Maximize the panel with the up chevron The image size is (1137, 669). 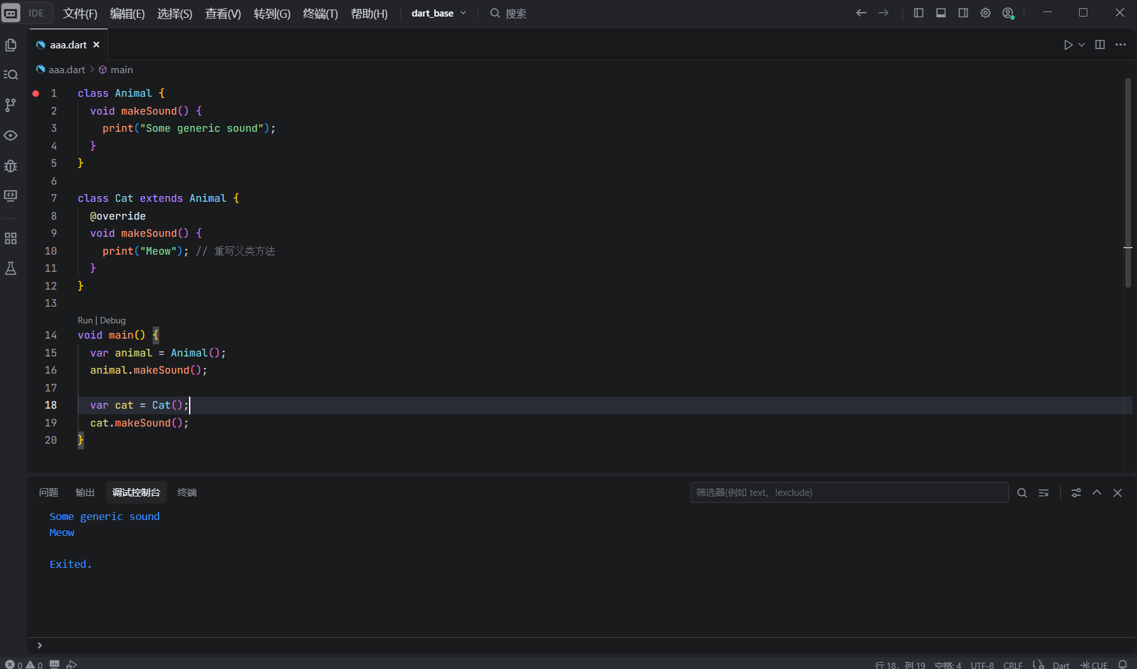(1097, 493)
